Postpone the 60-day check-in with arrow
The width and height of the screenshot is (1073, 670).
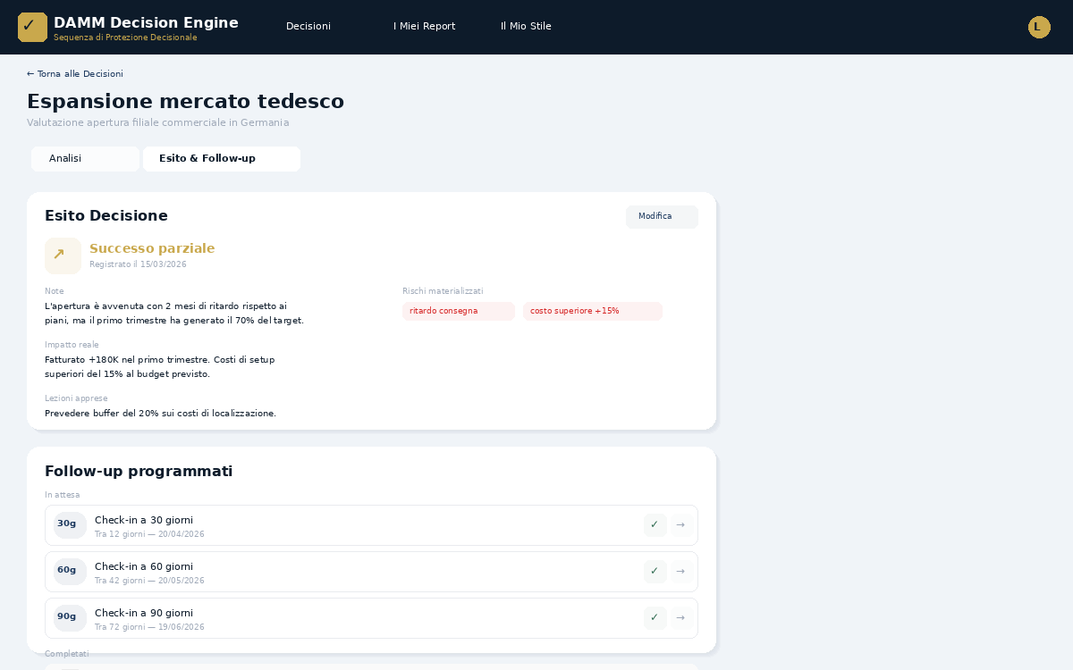681,572
